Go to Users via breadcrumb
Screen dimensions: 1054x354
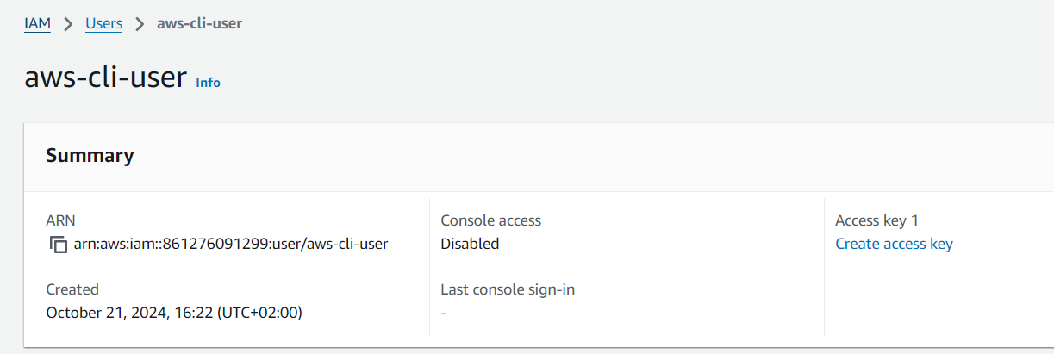tap(104, 23)
